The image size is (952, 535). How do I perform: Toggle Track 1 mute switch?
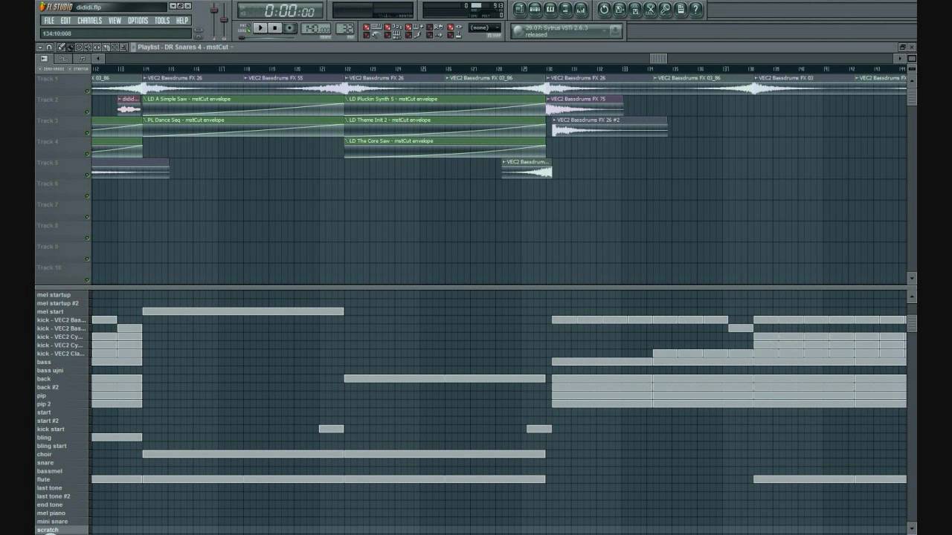(87, 91)
